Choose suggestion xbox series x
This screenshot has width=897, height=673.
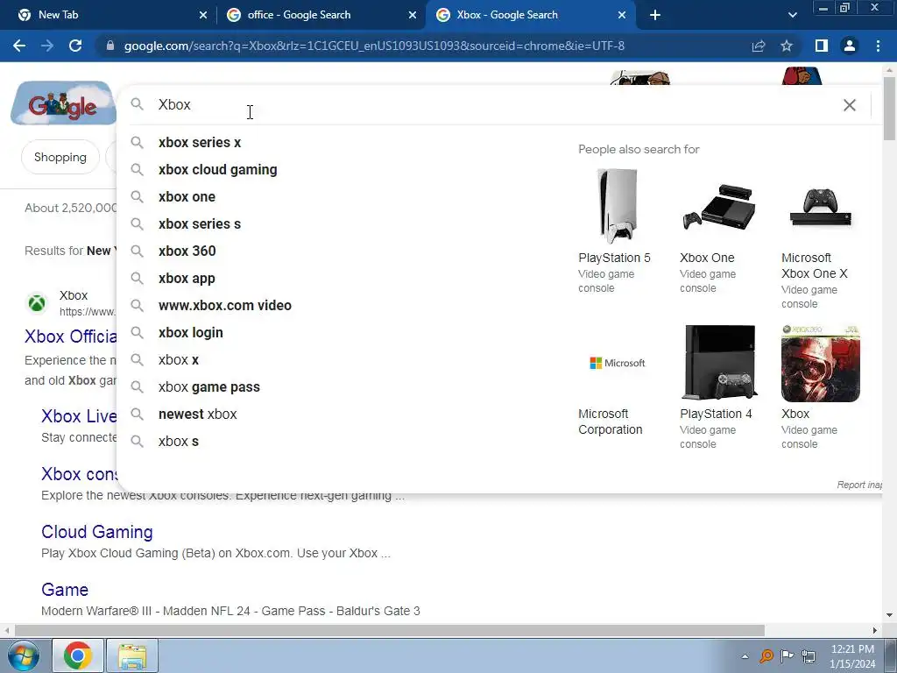pos(200,143)
